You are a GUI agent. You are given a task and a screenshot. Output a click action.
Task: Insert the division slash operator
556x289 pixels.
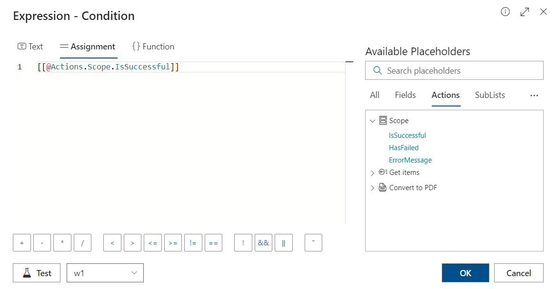coord(82,242)
